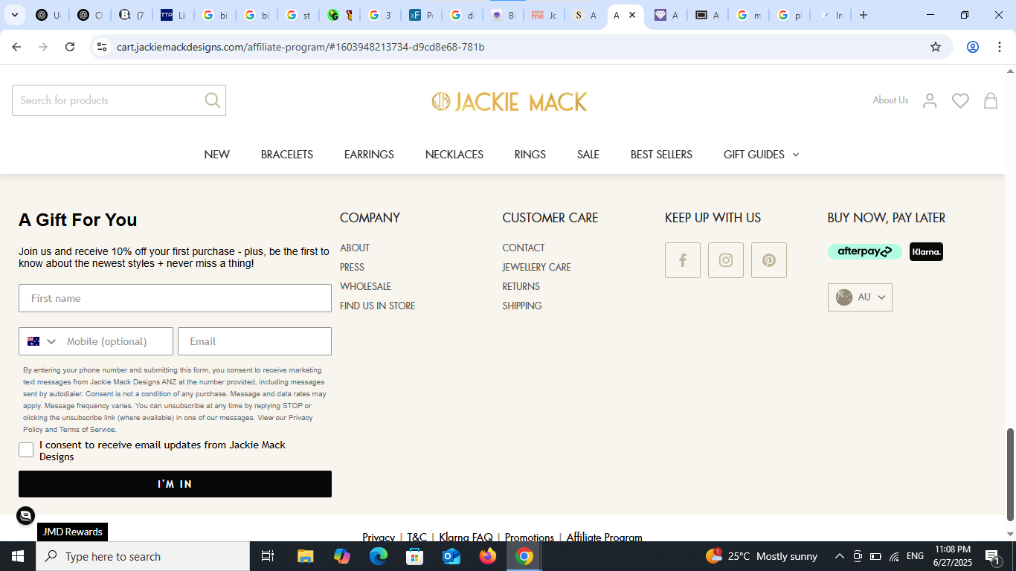Click the search magnifier icon
Image resolution: width=1016 pixels, height=571 pixels.
(x=213, y=100)
